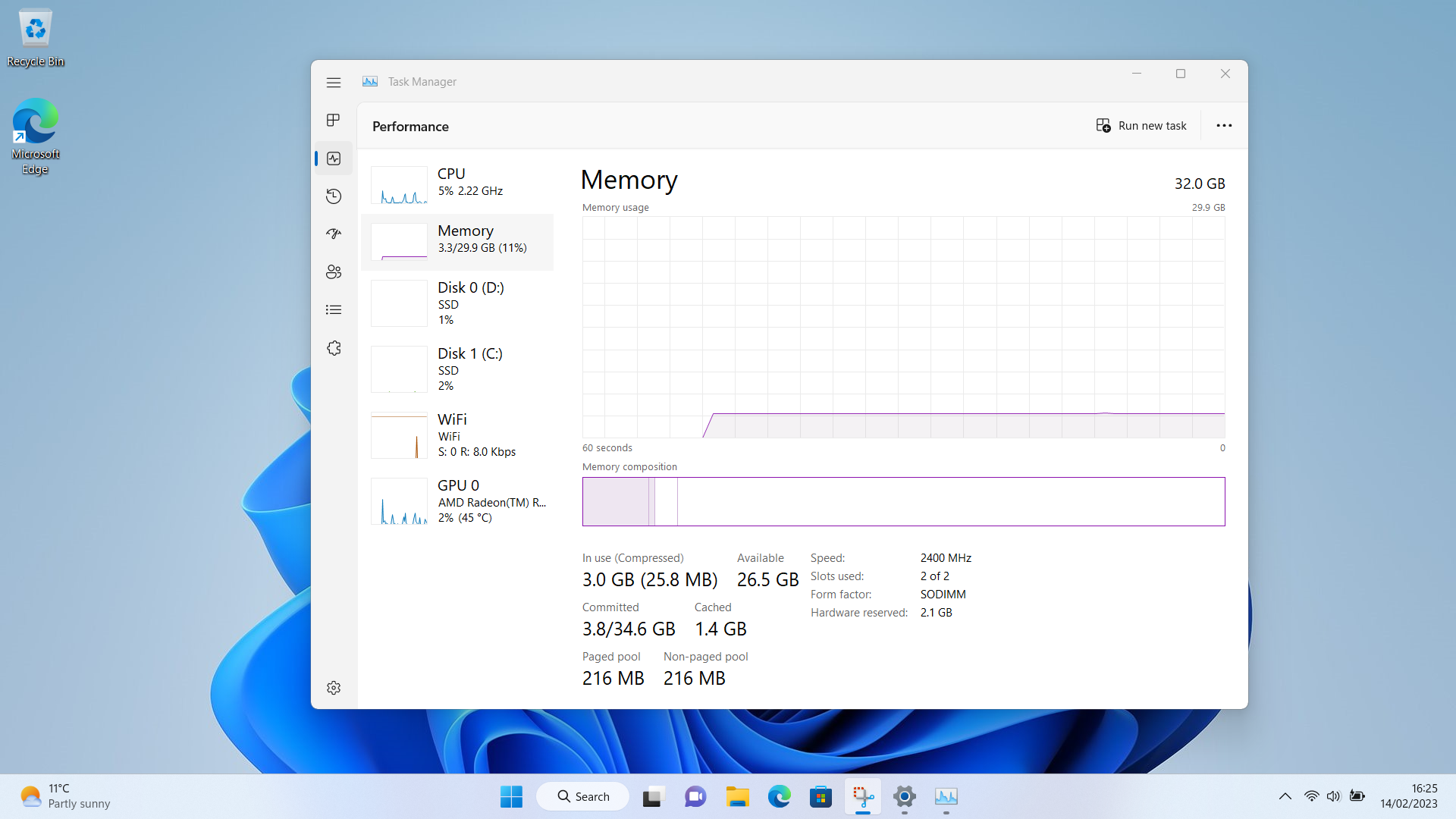Select the GPU 0 performance entry
The height and width of the screenshot is (819, 1456).
pos(457,501)
